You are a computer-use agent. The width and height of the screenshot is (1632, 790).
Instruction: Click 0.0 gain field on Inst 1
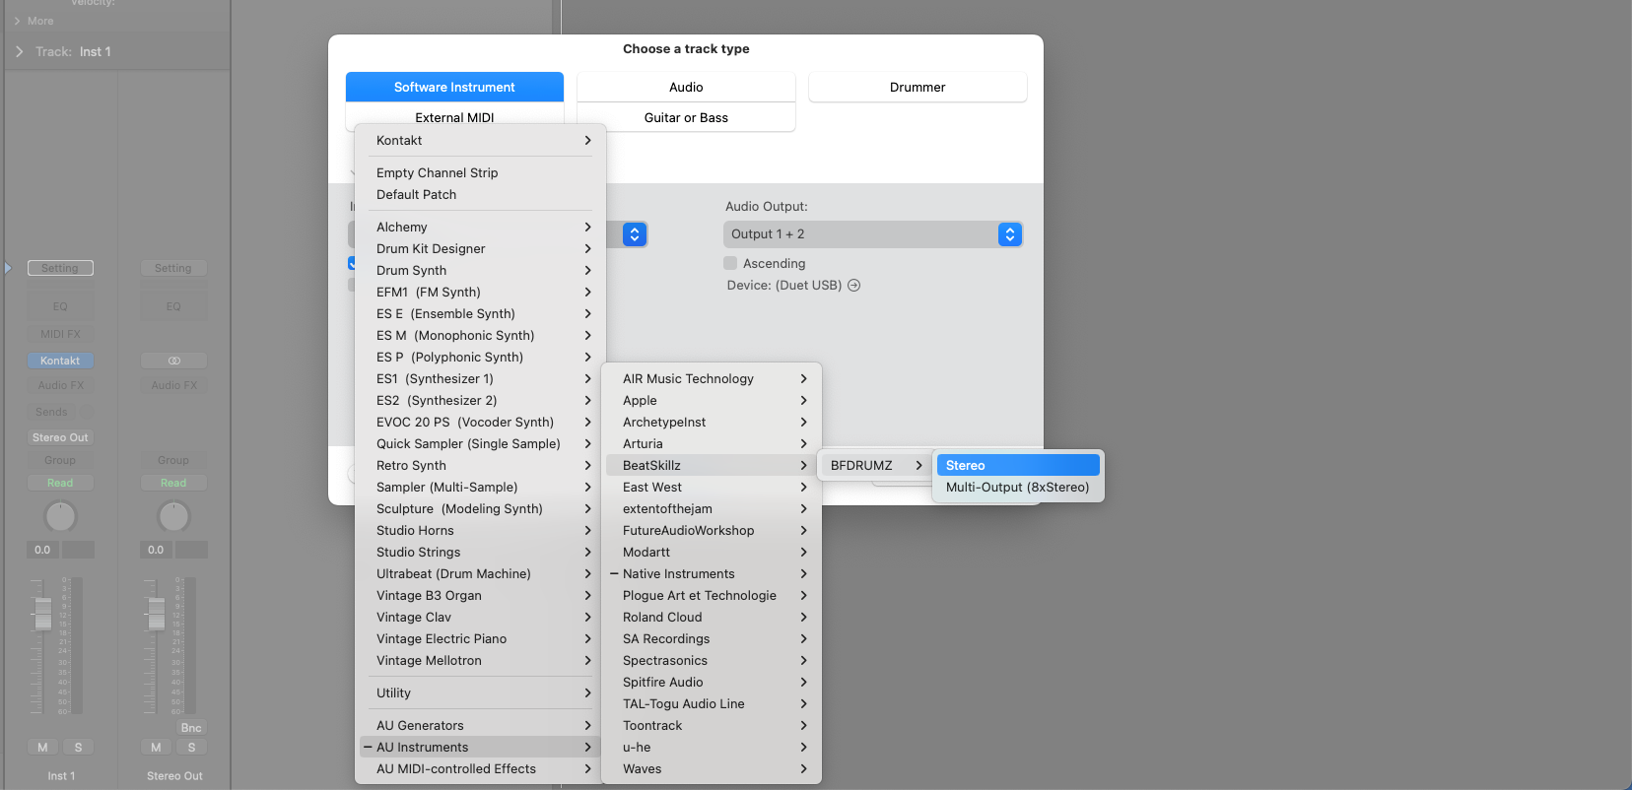click(x=42, y=550)
